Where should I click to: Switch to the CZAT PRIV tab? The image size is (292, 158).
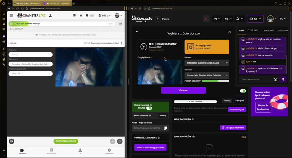tap(253, 31)
